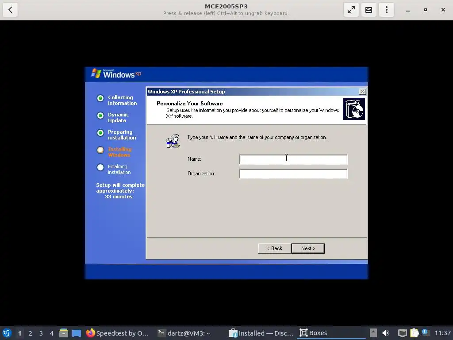
Task: Maximize the Boxes window
Action: (x=425, y=10)
